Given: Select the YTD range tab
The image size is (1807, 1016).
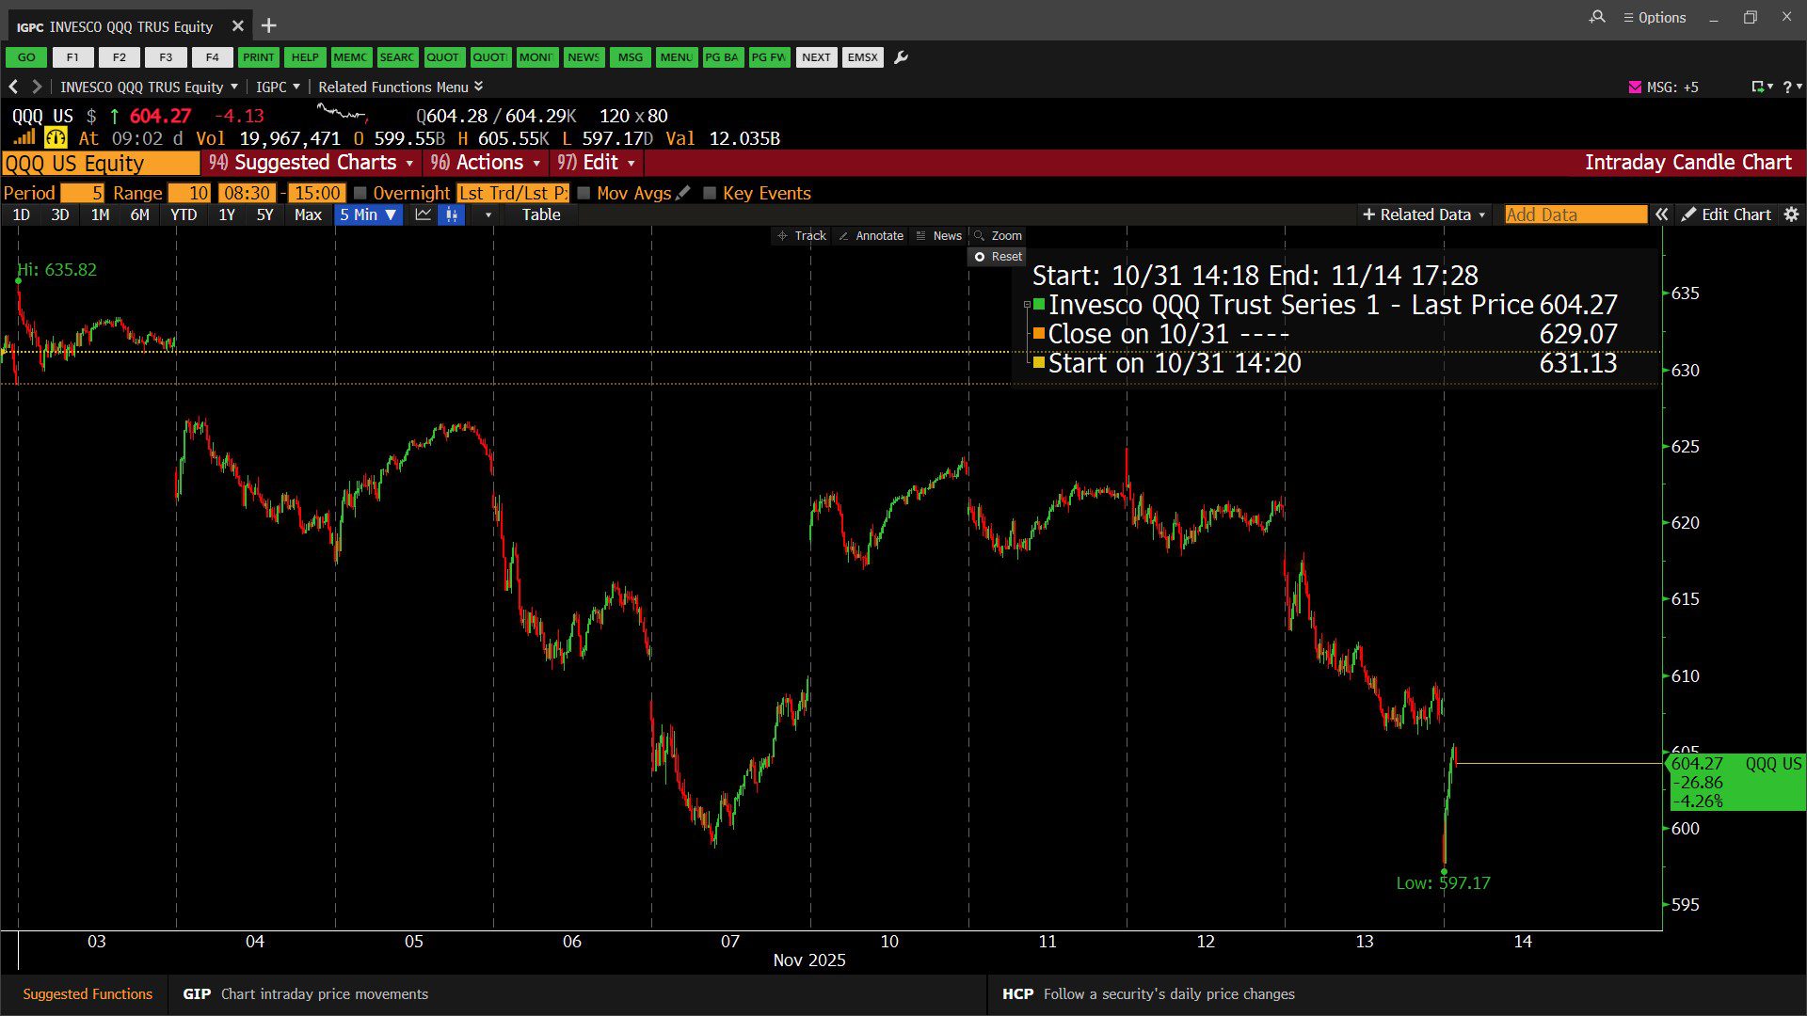Looking at the screenshot, I should 184,214.
